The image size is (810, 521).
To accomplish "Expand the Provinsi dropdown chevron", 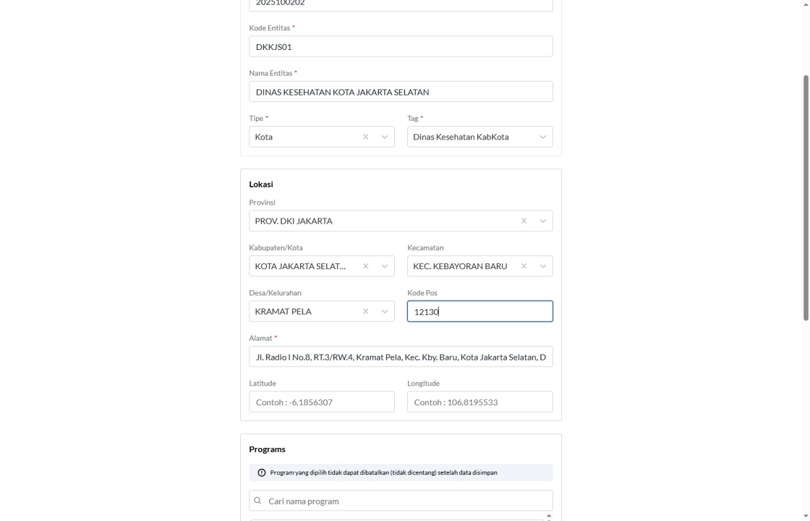I will tap(542, 221).
